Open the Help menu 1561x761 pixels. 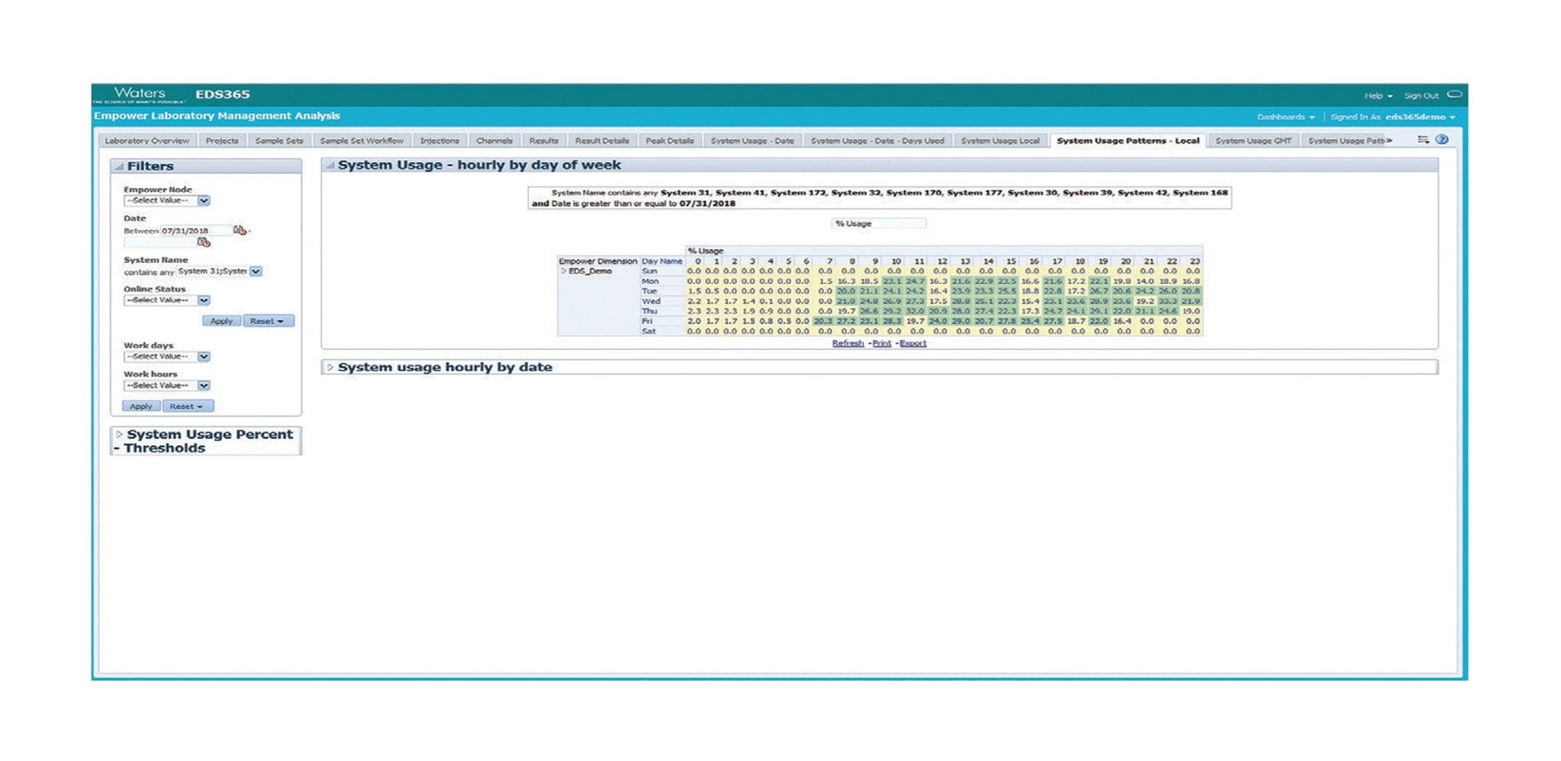1378,96
